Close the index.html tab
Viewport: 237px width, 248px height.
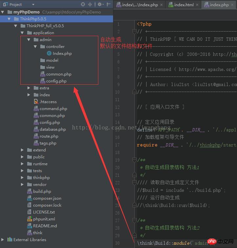(x=197, y=5)
